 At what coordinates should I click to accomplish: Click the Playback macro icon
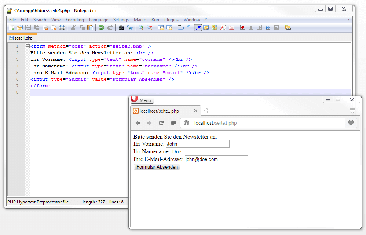259,27
